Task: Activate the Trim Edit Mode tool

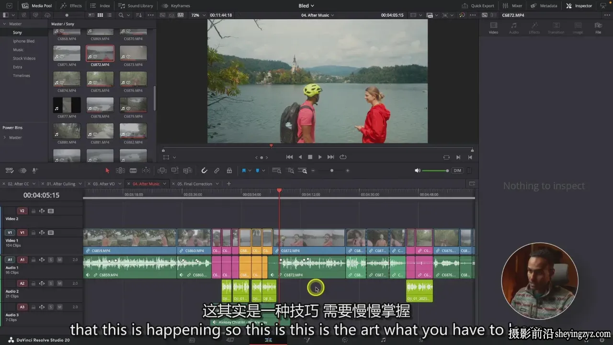Action: 120,171
